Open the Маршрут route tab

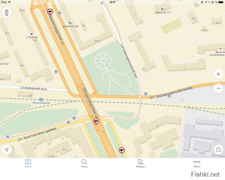pyautogui.click(x=141, y=163)
